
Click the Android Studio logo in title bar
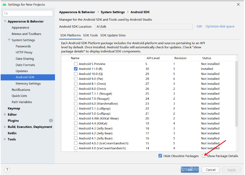4,4
